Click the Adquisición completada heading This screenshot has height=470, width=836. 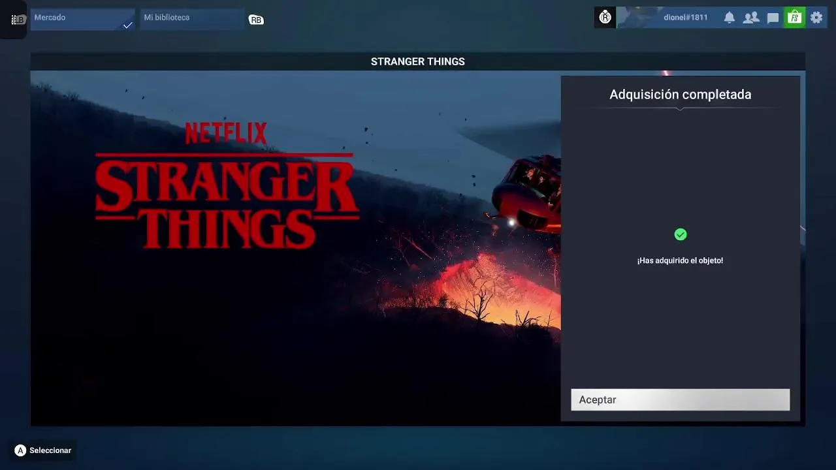pos(680,95)
